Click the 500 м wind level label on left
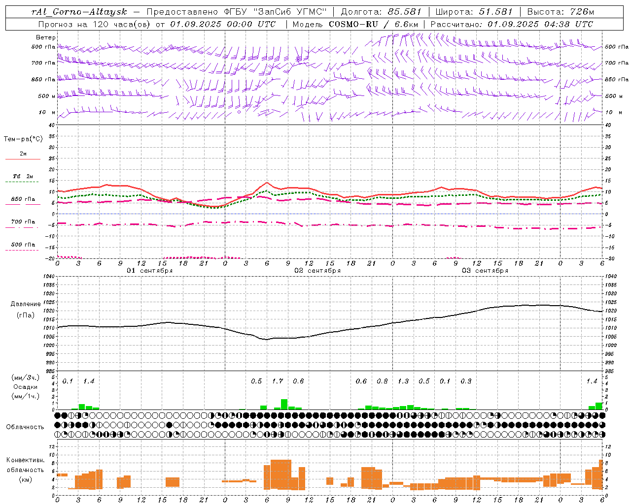 point(47,96)
